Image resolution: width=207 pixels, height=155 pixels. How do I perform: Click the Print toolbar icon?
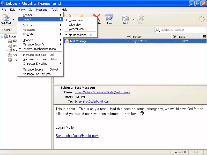tap(125, 18)
